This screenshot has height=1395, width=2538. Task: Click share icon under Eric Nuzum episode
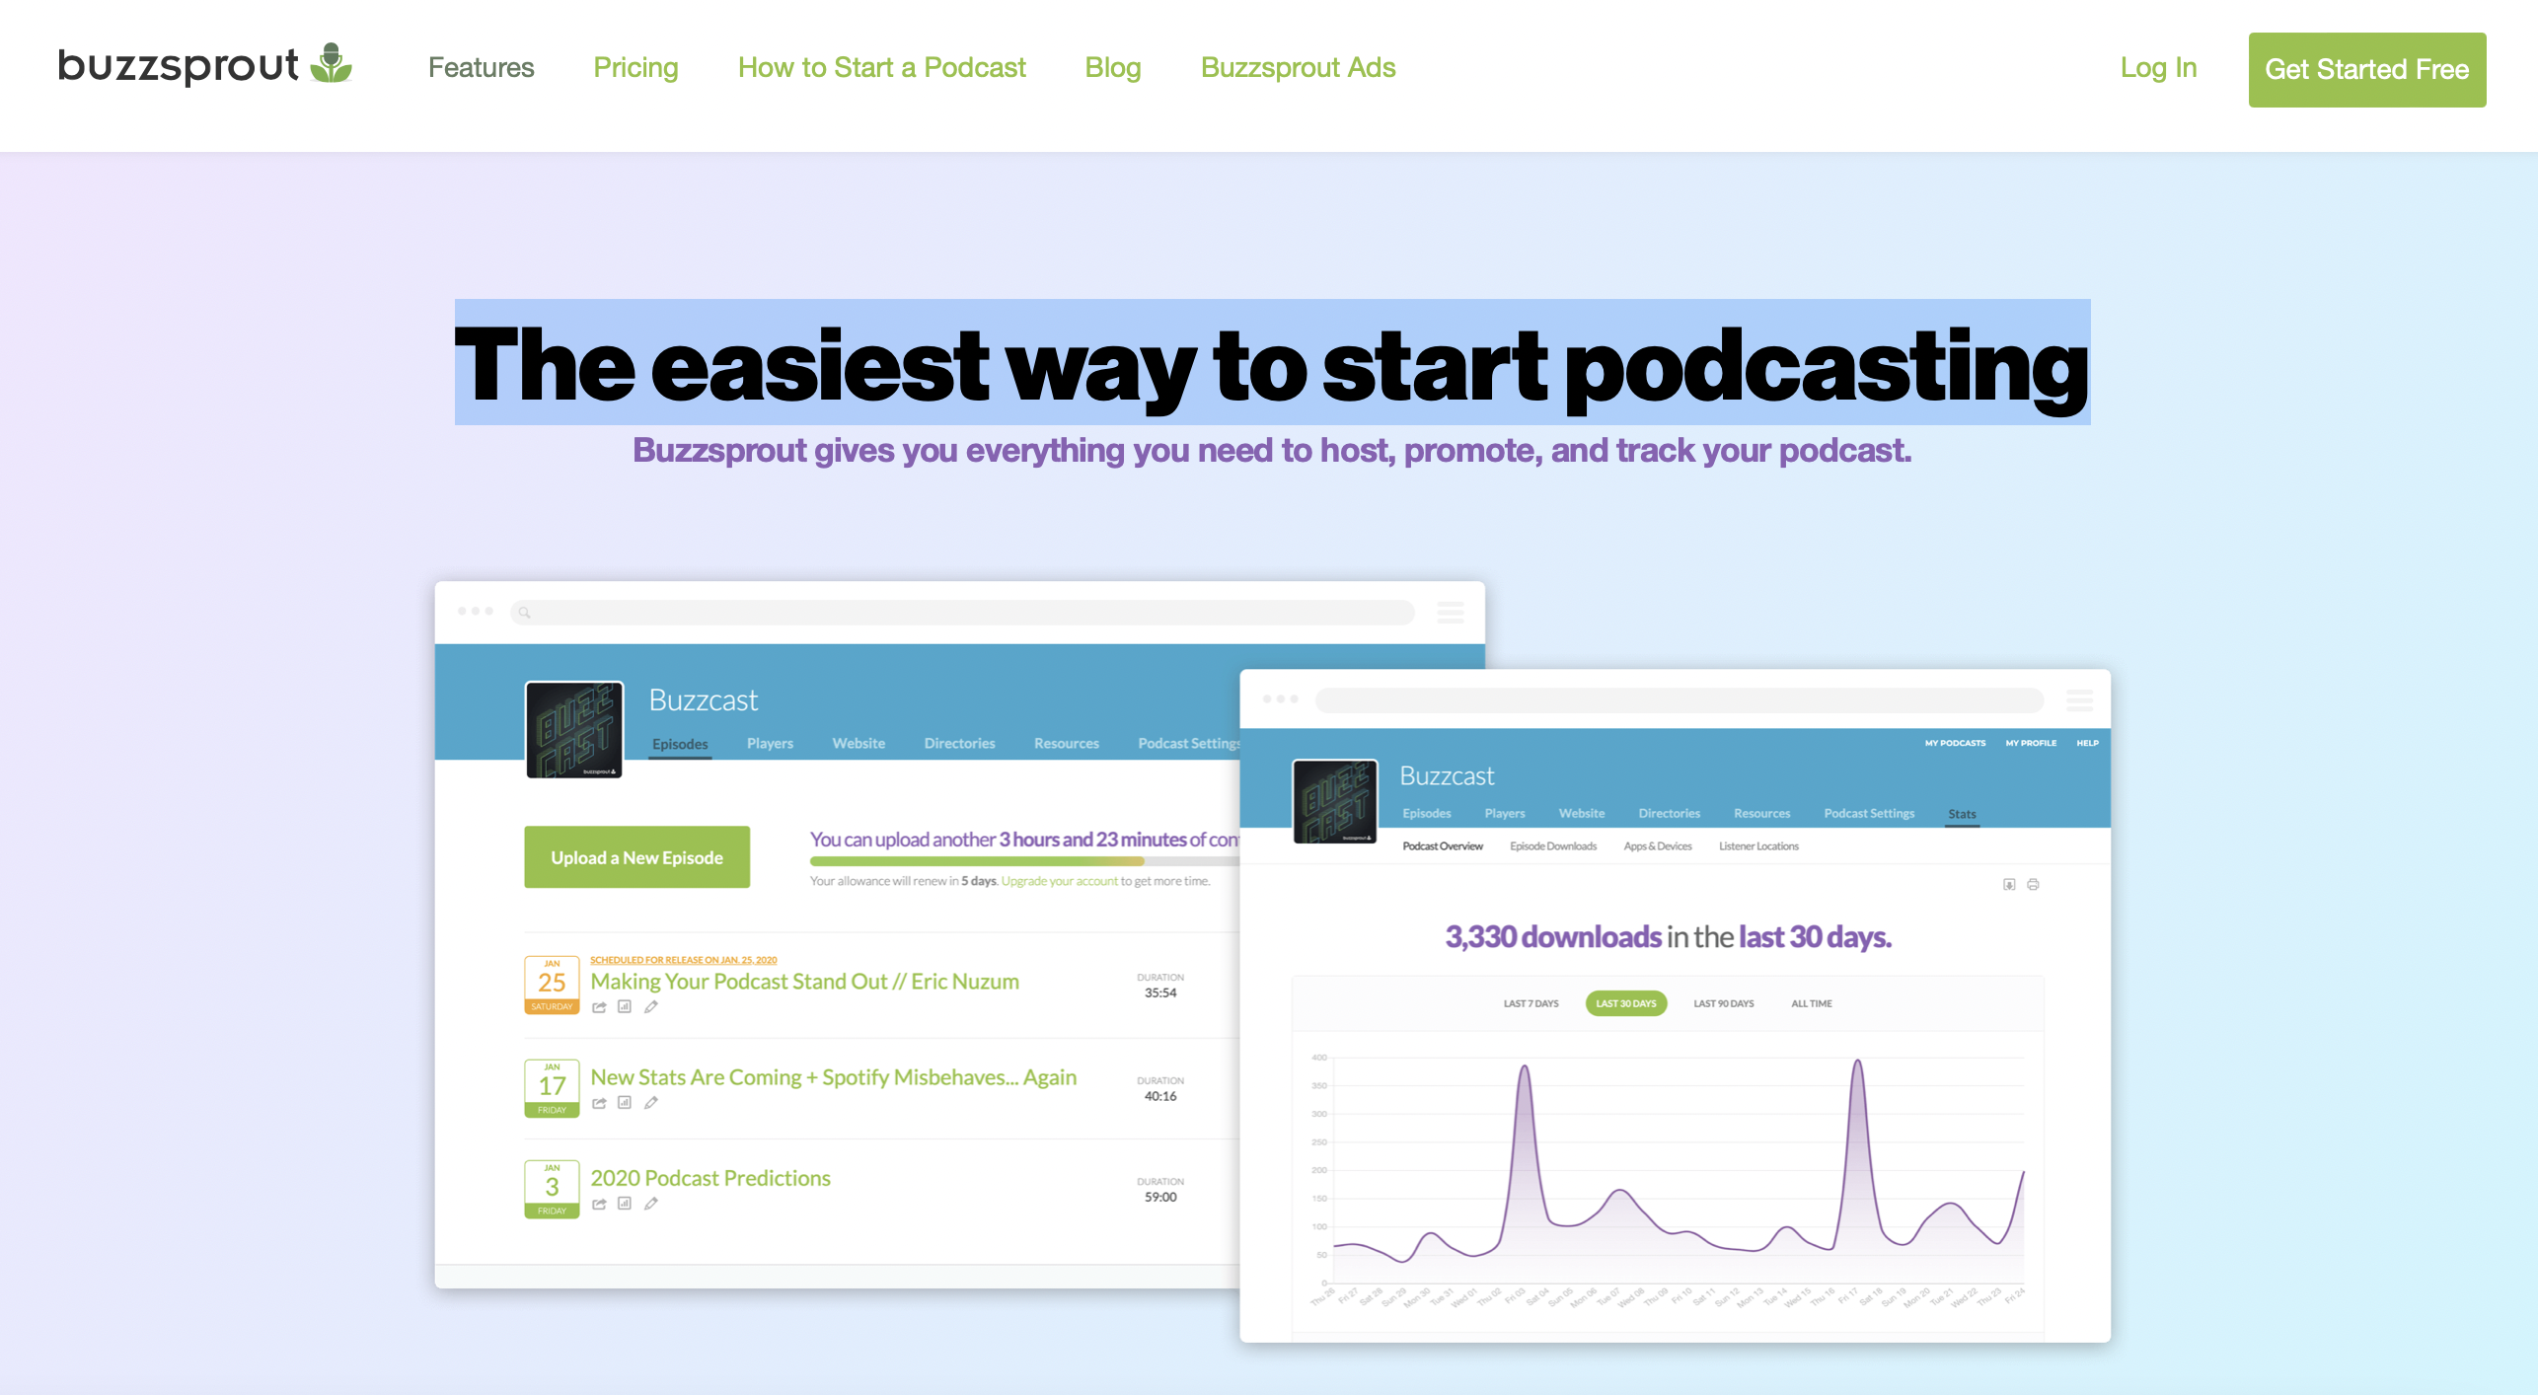pyautogui.click(x=599, y=1007)
